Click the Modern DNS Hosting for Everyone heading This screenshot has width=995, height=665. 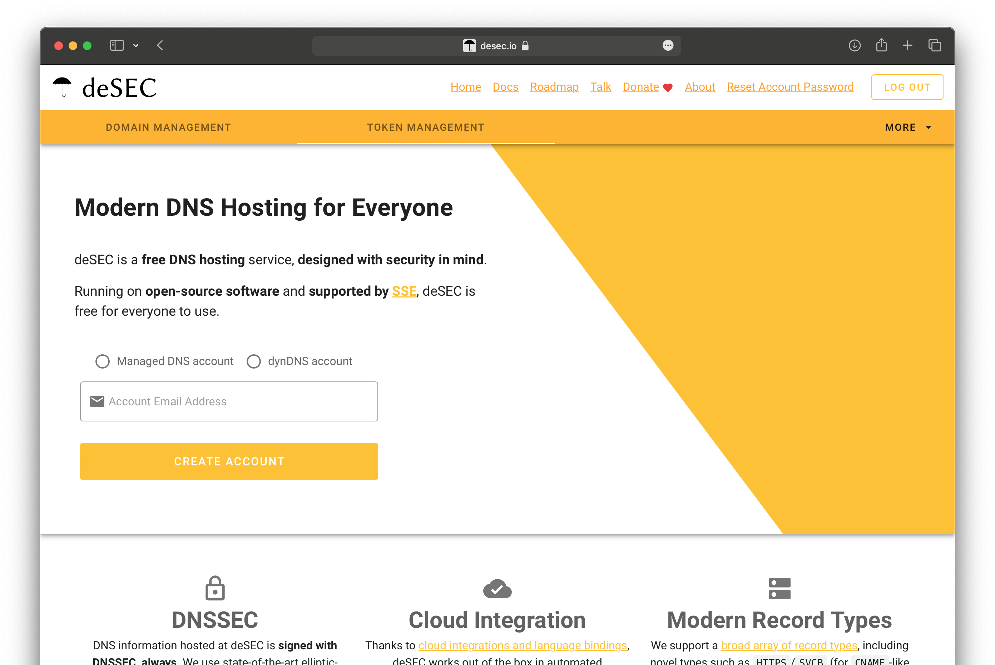point(263,208)
